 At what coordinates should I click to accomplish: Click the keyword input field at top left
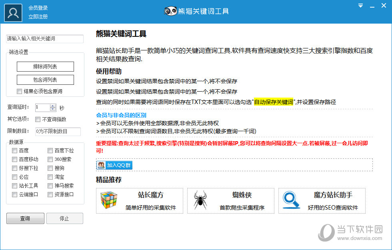coord(44,39)
